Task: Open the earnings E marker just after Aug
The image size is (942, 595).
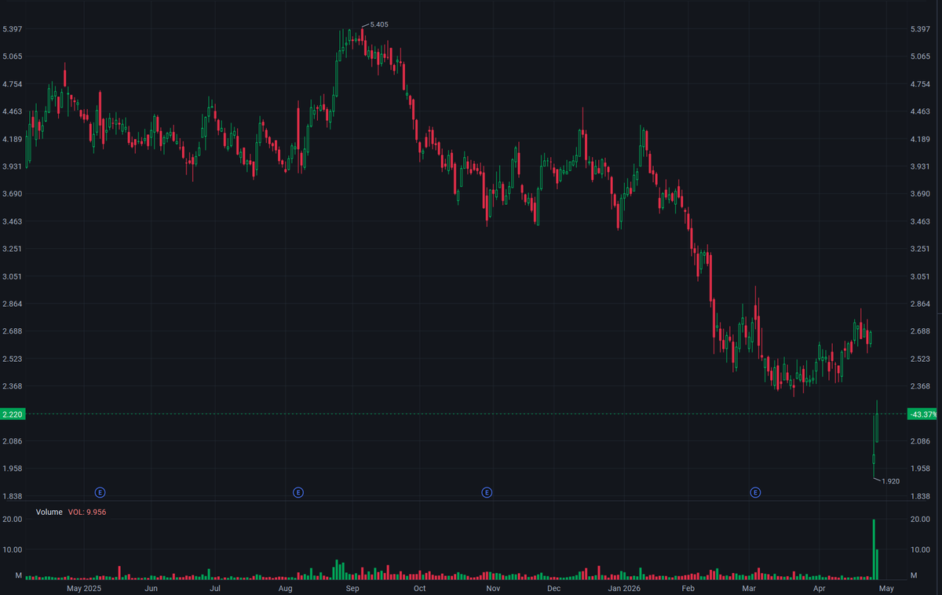Action: click(298, 492)
